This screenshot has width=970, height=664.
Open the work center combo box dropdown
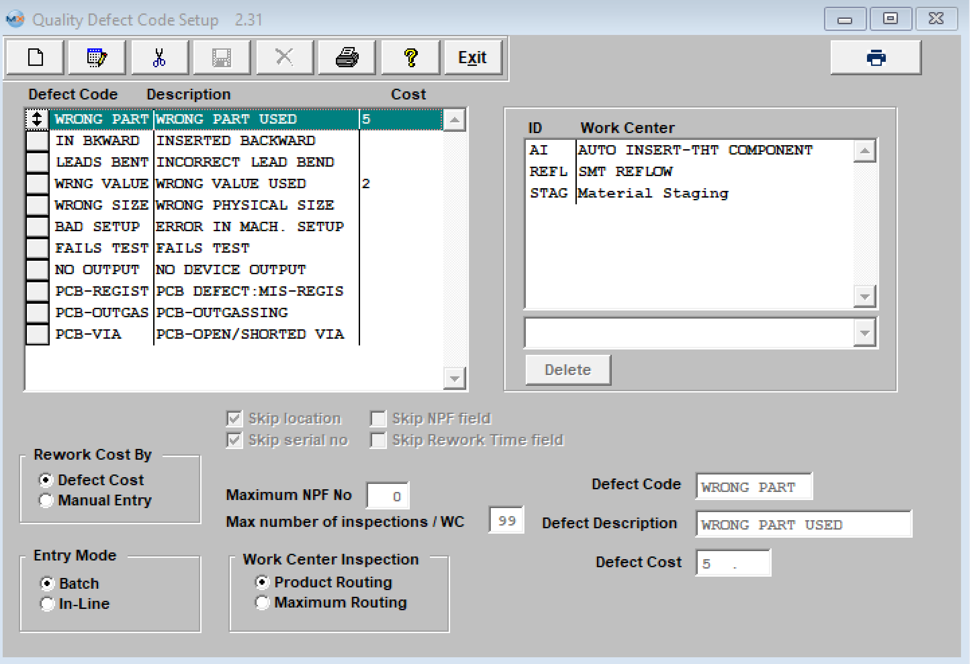[865, 333]
